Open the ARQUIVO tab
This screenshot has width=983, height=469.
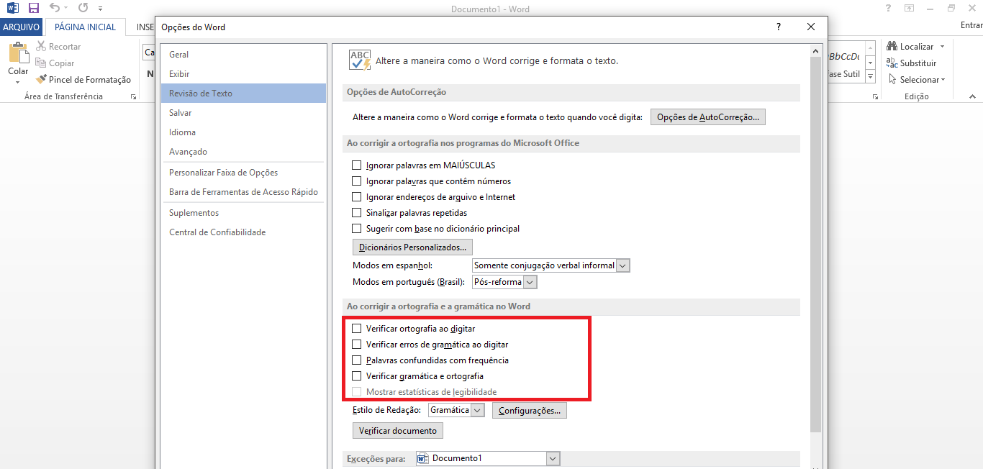[22, 27]
